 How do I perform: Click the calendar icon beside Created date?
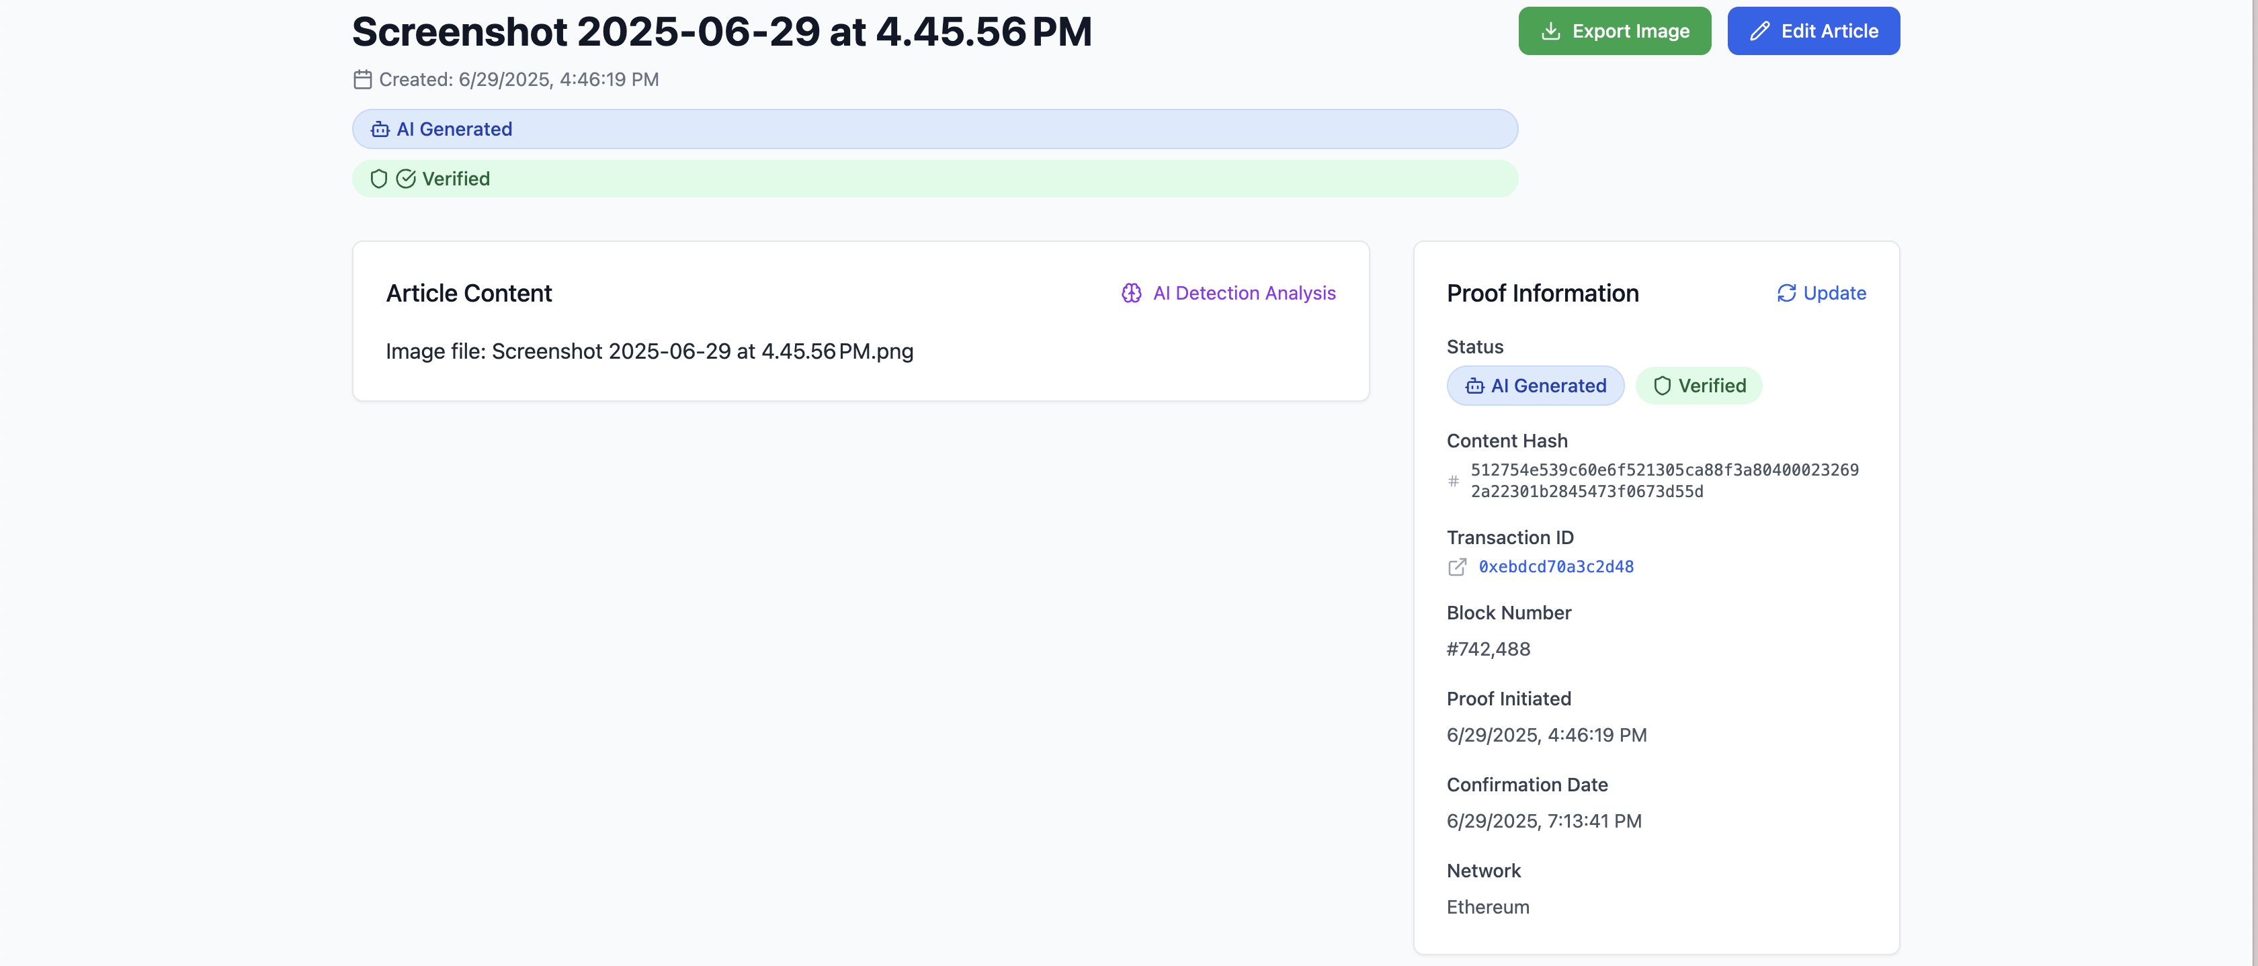363,80
